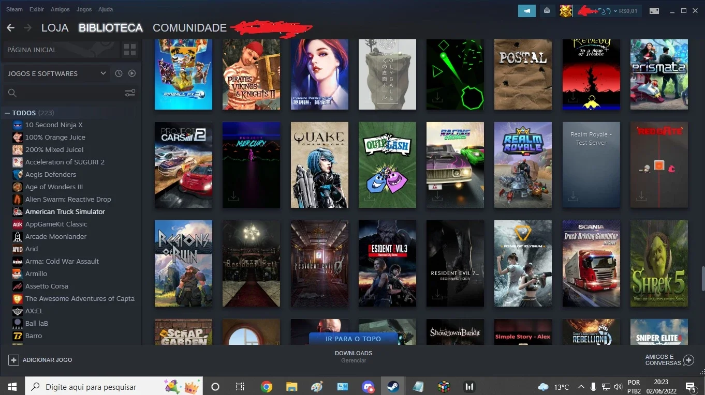Open Google Chrome from the taskbar
The image size is (705, 395).
point(267,386)
